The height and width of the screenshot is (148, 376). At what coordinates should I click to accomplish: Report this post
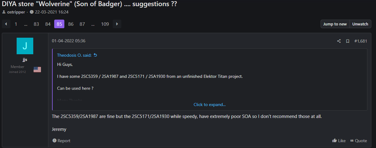61,141
